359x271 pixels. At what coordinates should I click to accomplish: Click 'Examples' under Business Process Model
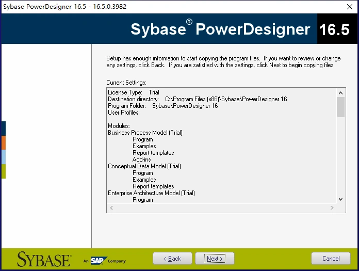(144, 146)
